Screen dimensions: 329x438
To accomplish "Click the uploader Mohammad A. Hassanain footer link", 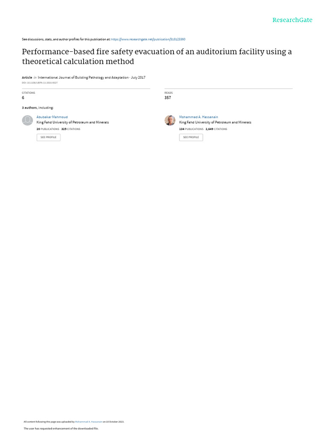I will click(88, 422).
